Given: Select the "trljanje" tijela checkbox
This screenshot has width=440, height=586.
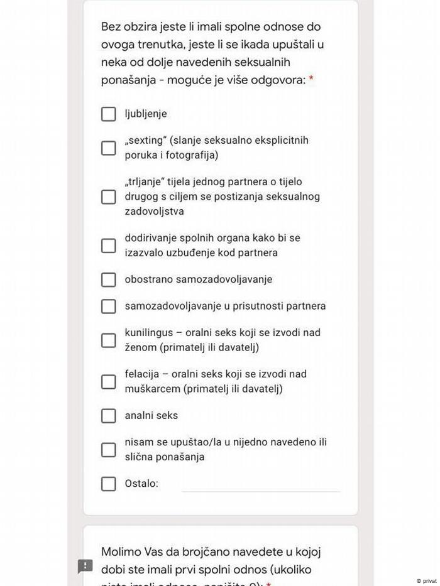Looking at the screenshot, I should pyautogui.click(x=109, y=197).
